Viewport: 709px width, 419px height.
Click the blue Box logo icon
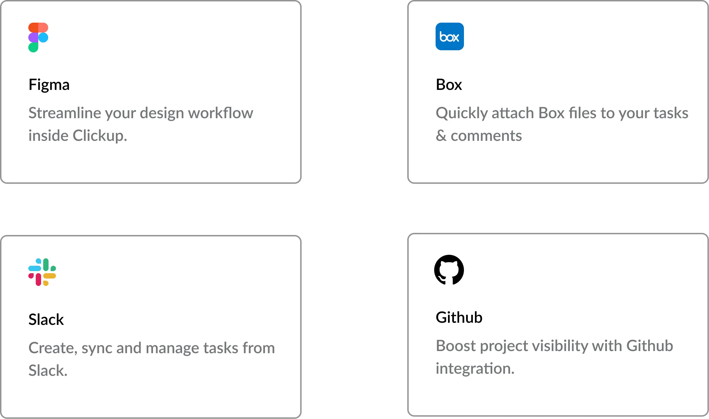[x=449, y=36]
